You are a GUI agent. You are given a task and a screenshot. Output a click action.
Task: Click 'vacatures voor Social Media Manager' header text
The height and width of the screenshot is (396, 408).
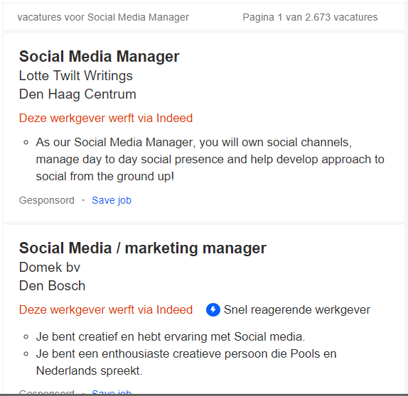point(103,18)
